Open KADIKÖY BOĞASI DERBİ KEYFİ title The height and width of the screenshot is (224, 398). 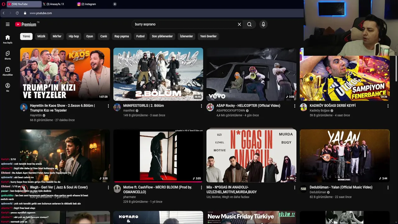[x=333, y=105]
